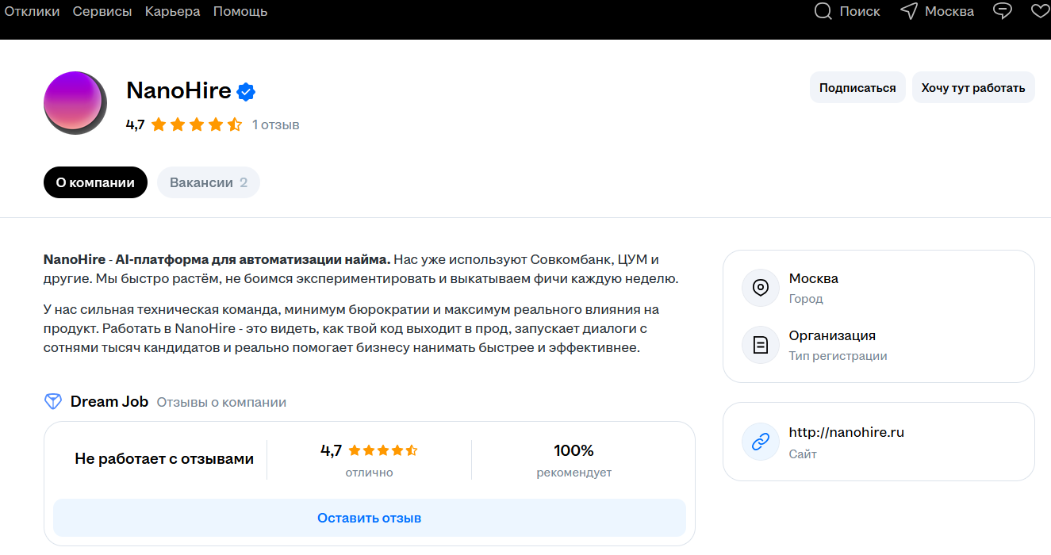The width and height of the screenshot is (1051, 555).
Task: Click the Москва location arrow icon
Action: (909, 11)
